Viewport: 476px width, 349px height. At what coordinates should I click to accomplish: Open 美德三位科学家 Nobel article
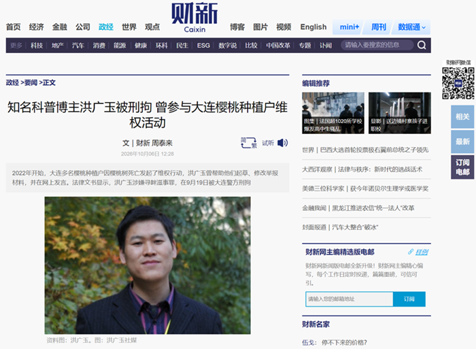(365, 188)
